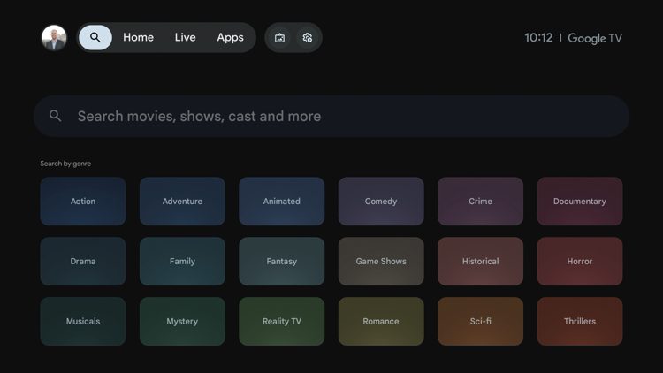The height and width of the screenshot is (373, 663).
Task: Switch to the Live tab
Action: click(186, 37)
